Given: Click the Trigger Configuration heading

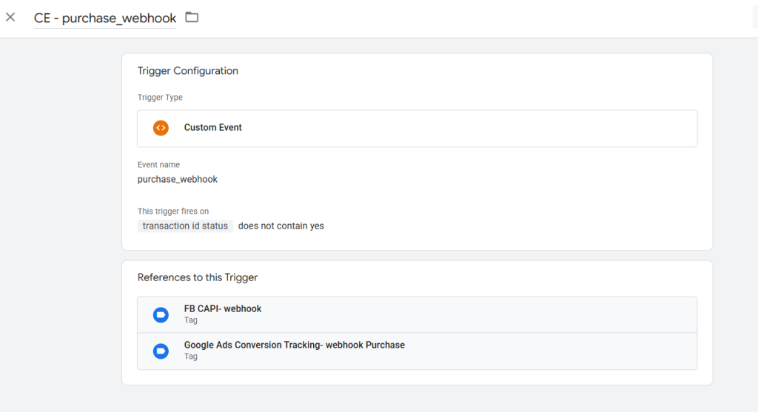Looking at the screenshot, I should tap(188, 71).
